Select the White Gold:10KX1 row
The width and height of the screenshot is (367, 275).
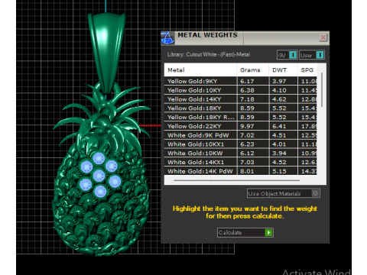241,144
